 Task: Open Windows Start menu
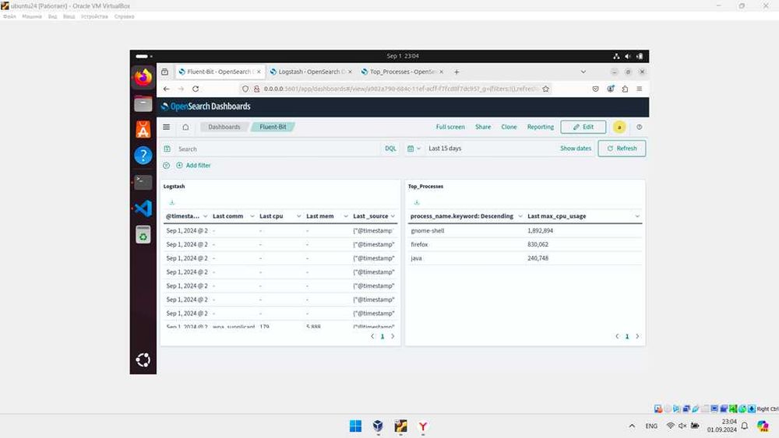pyautogui.click(x=355, y=426)
